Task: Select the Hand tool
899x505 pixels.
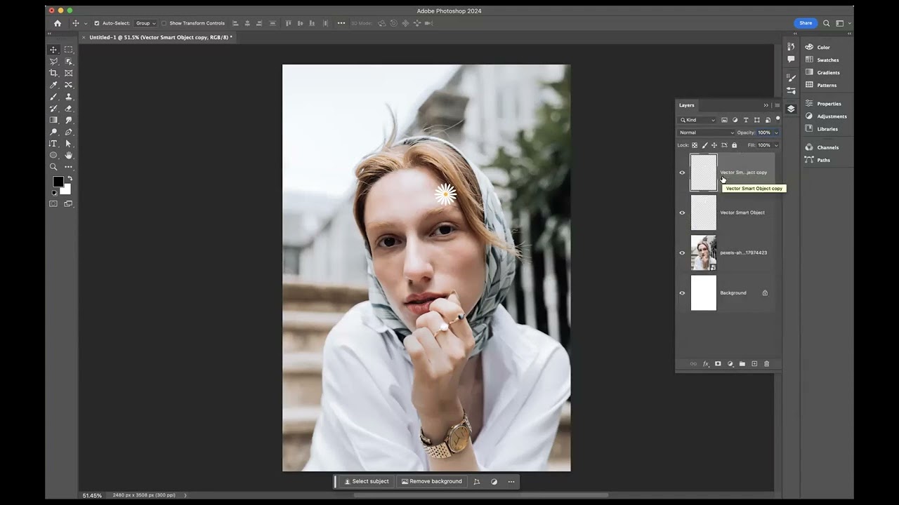Action: tap(69, 155)
